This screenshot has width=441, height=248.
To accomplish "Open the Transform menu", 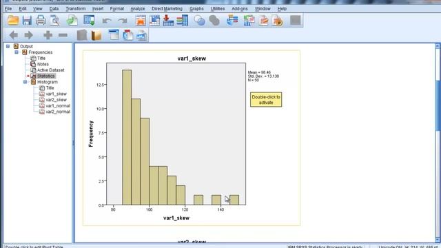I will pos(76,9).
